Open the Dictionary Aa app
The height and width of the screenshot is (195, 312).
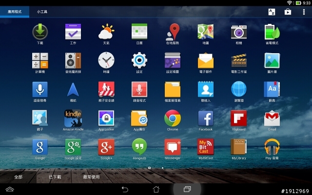(x=272, y=89)
